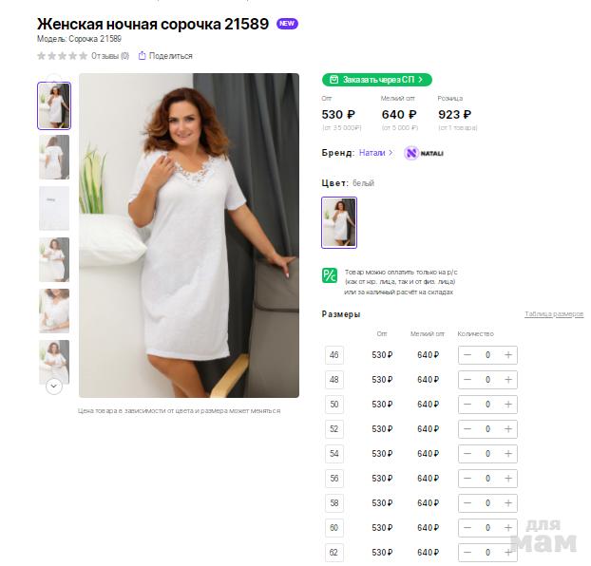Click the quantity field for size 62

click(x=487, y=553)
